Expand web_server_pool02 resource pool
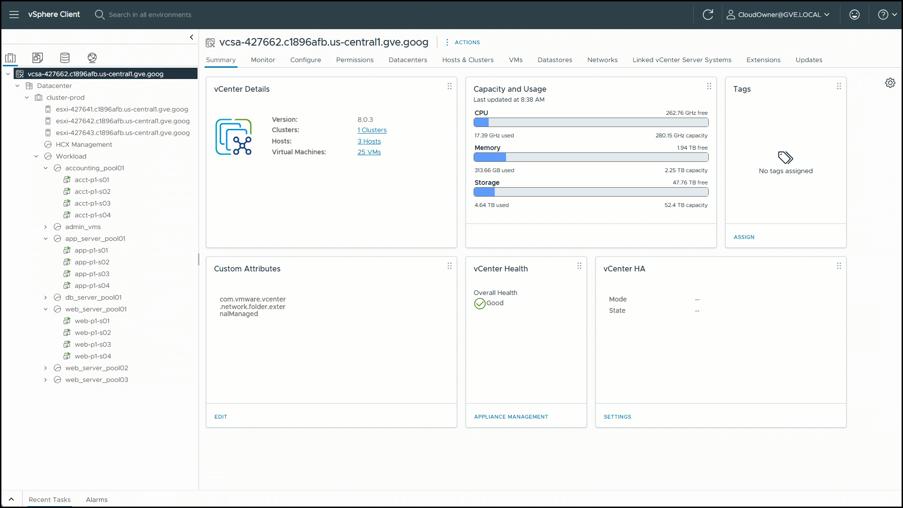Screen dimensions: 903x508 coord(46,368)
